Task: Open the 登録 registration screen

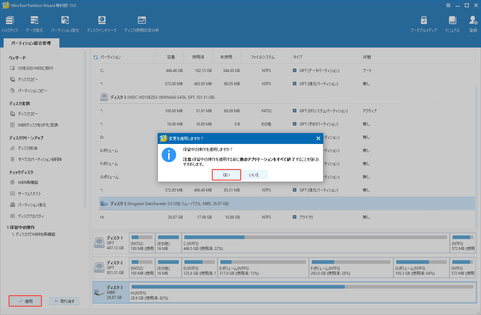Action: point(473,23)
